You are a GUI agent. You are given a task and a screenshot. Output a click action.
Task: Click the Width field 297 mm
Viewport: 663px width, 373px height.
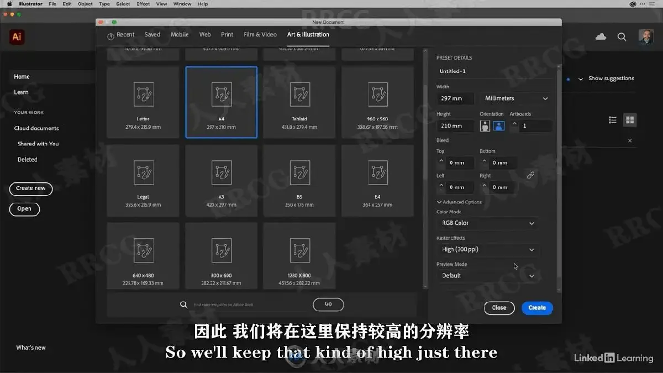(455, 98)
